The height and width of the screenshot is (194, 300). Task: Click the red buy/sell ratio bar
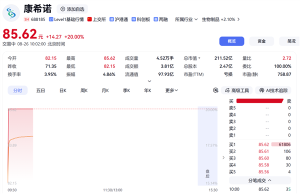260,101
